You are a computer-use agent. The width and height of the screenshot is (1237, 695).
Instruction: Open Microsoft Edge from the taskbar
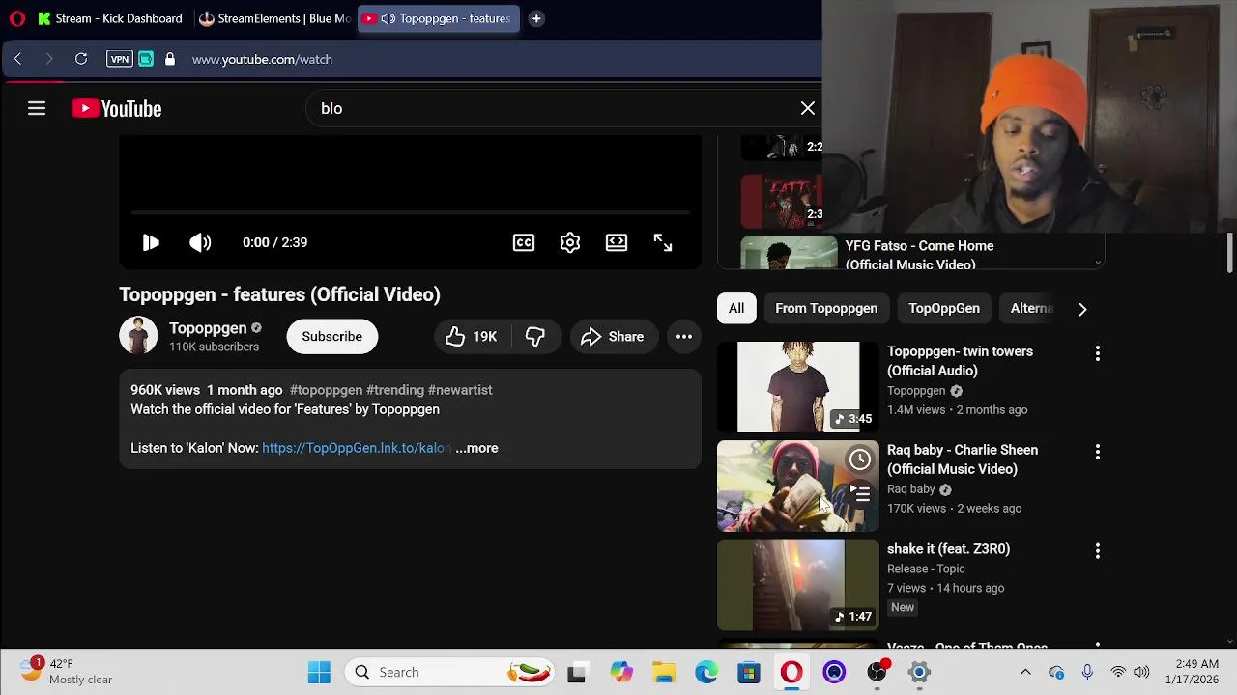tap(706, 672)
